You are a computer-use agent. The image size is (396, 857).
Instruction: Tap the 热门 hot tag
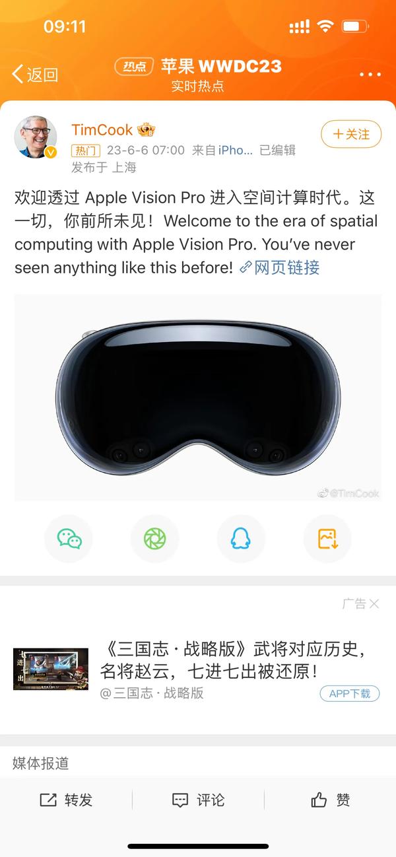[x=86, y=151]
